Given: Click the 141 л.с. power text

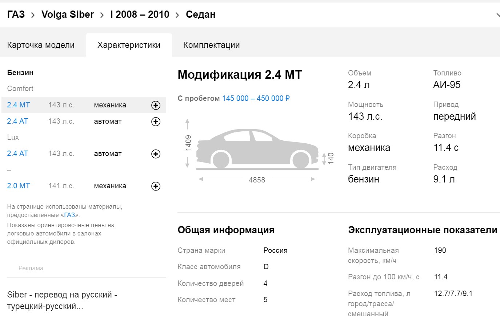Looking at the screenshot, I should click(x=61, y=186).
